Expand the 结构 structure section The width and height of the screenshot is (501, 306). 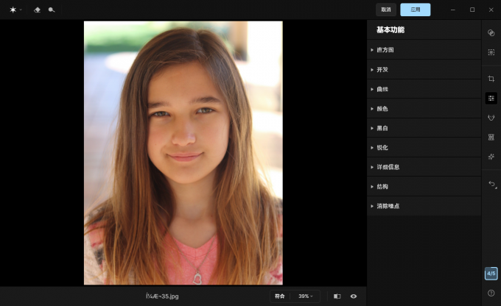pyautogui.click(x=424, y=186)
